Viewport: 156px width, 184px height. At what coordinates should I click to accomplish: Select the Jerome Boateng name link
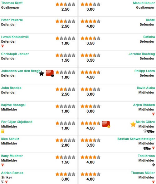142,54
